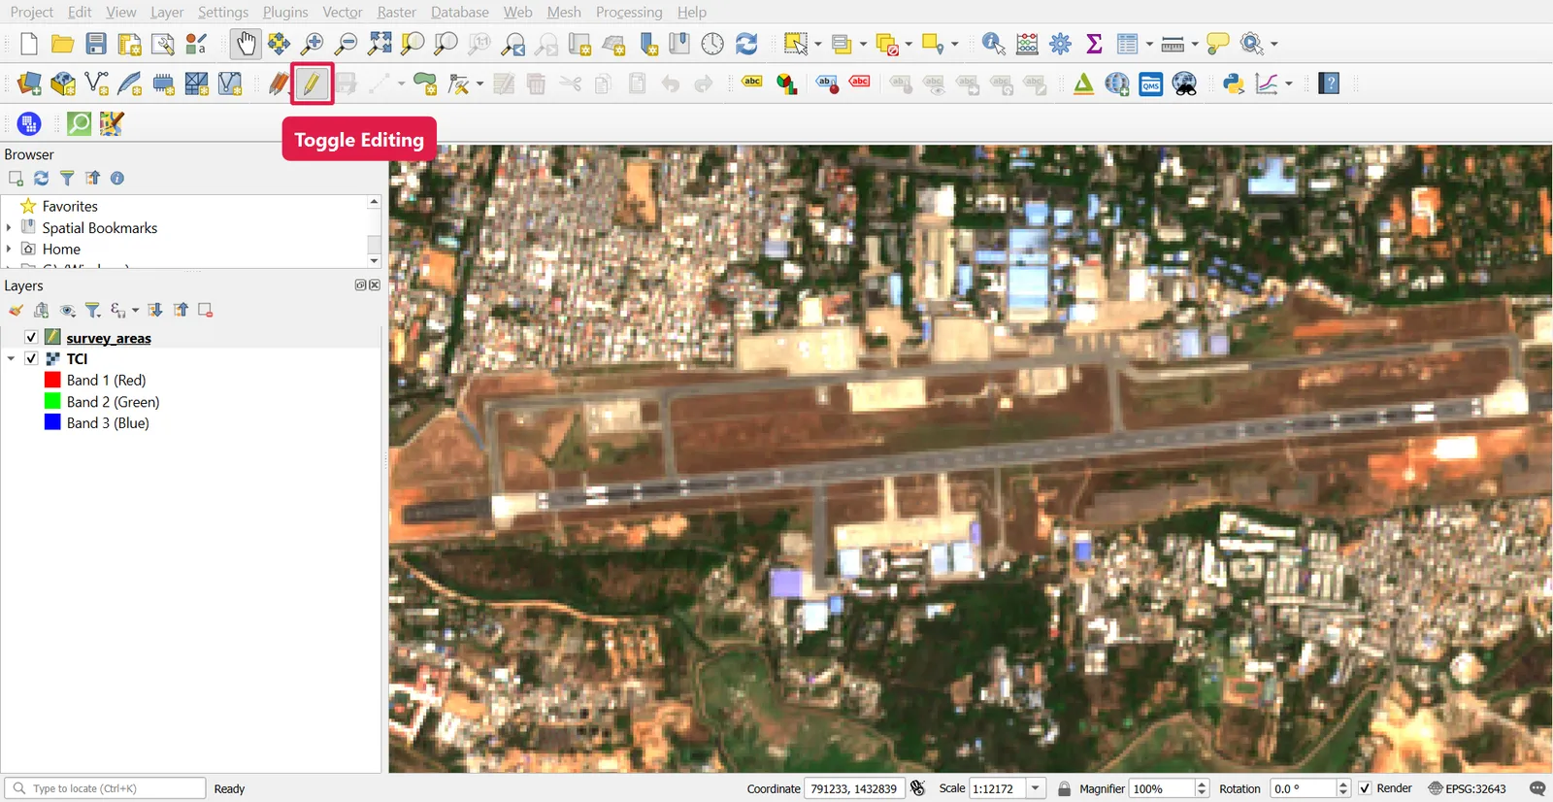The height and width of the screenshot is (802, 1553).
Task: Uncheck the survey_areas layer visibility checkbox
Action: pos(31,337)
